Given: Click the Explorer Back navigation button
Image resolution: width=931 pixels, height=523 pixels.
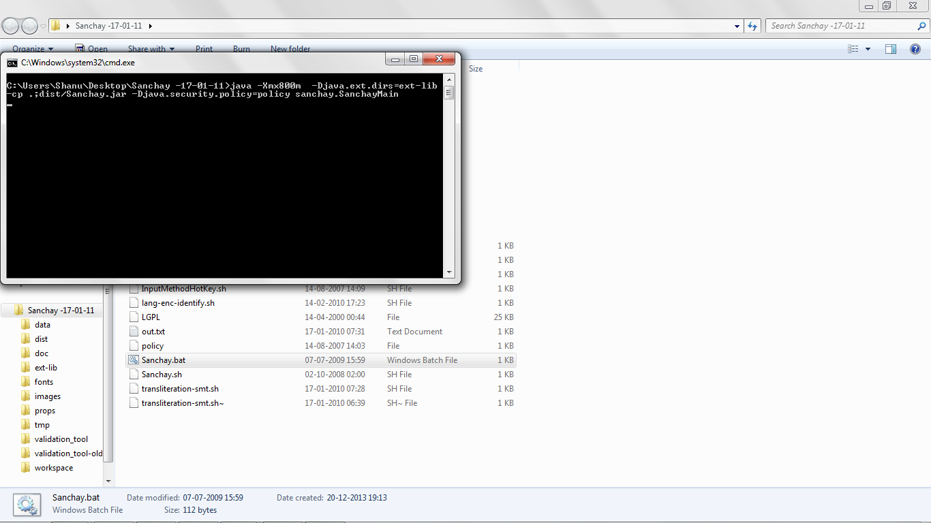Looking at the screenshot, I should (x=11, y=26).
